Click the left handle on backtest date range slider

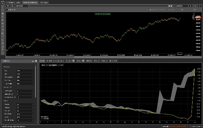tap(169, 6)
